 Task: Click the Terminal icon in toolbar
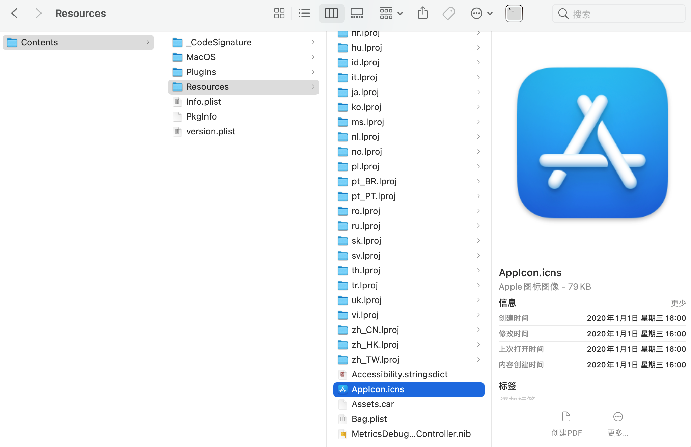[514, 14]
